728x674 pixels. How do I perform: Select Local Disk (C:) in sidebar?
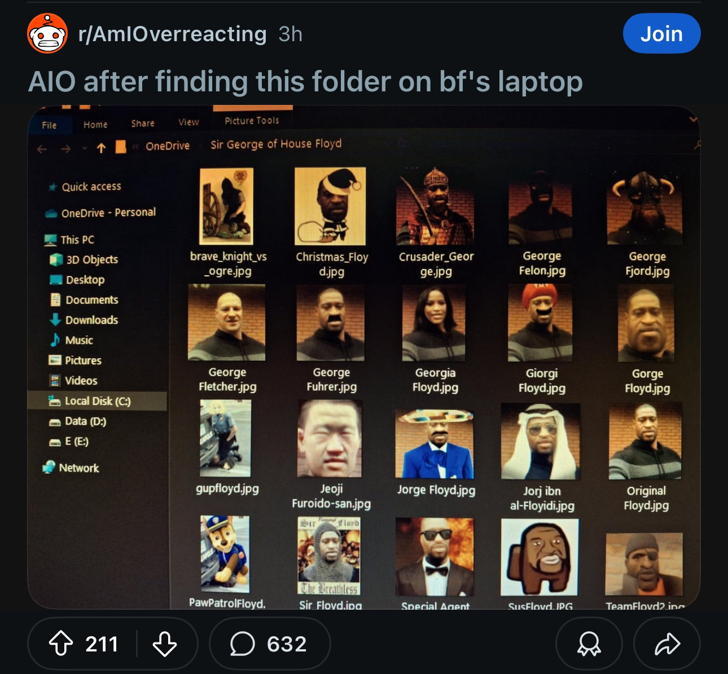[98, 401]
